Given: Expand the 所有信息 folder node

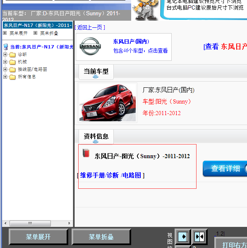Looking at the screenshot, I should 5,77.
